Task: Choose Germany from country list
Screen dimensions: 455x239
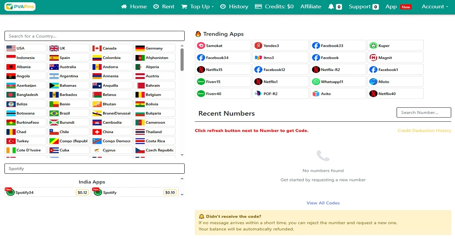Action: click(155, 48)
